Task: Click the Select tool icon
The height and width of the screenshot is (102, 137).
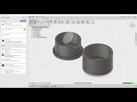Action: [x=92, y=22]
